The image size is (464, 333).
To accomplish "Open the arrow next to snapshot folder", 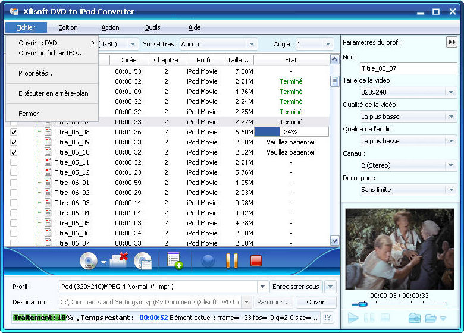I will [443, 319].
